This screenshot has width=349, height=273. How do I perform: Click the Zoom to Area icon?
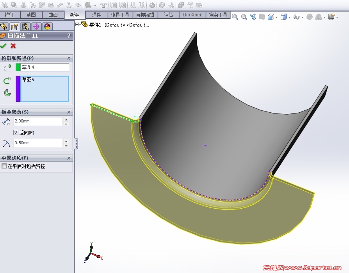(x=244, y=17)
